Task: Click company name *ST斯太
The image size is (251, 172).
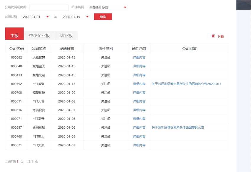Action: click(x=39, y=137)
